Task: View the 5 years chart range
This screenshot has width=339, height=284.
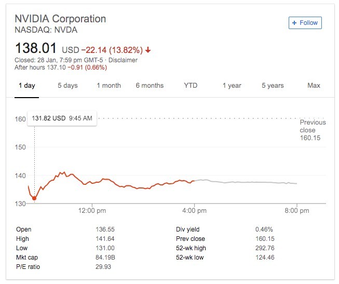Action: pyautogui.click(x=273, y=86)
